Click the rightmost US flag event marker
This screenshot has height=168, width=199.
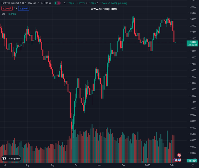(x=179, y=160)
